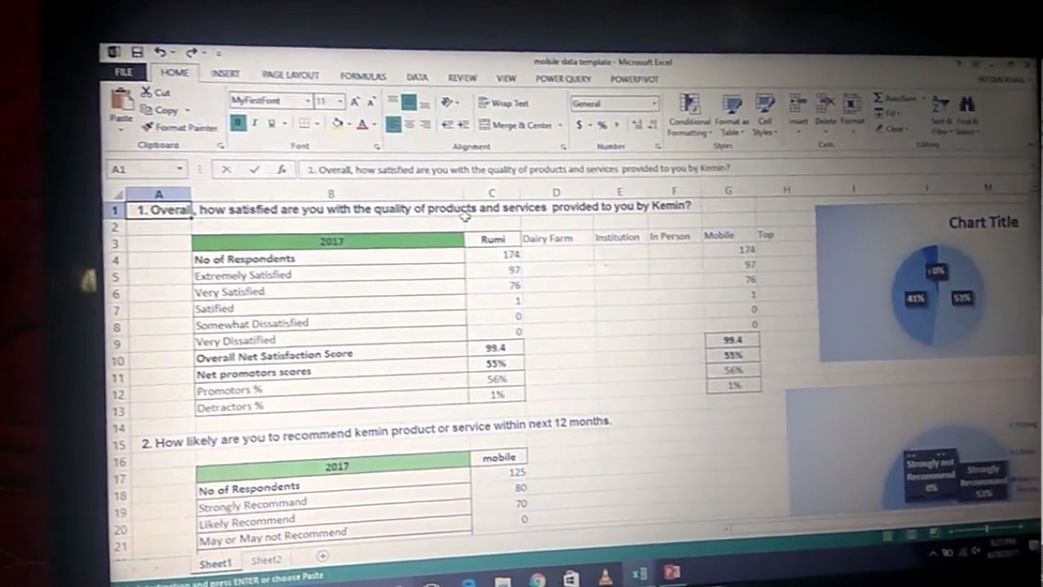Open the font name dropdown
The width and height of the screenshot is (1043, 587).
tap(308, 101)
